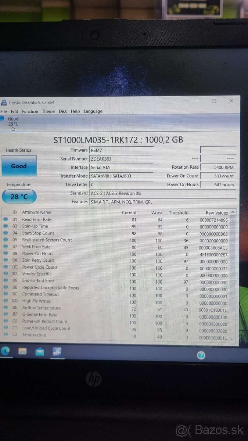
Task: Click status circle for High Fly Writes
Action: [x=6, y=301]
